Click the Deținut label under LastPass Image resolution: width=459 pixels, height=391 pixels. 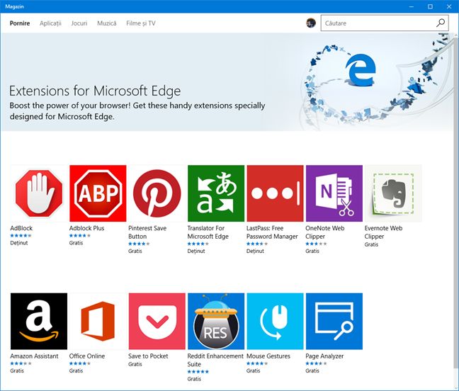(255, 251)
